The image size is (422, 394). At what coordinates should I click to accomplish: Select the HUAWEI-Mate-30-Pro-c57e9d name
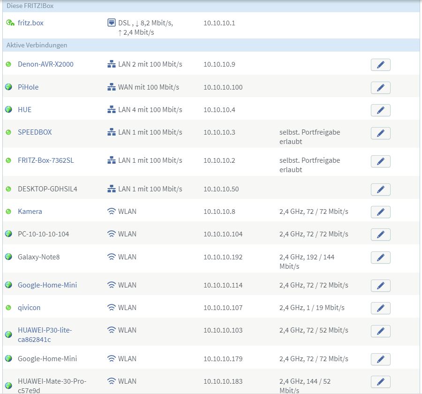tap(52, 386)
